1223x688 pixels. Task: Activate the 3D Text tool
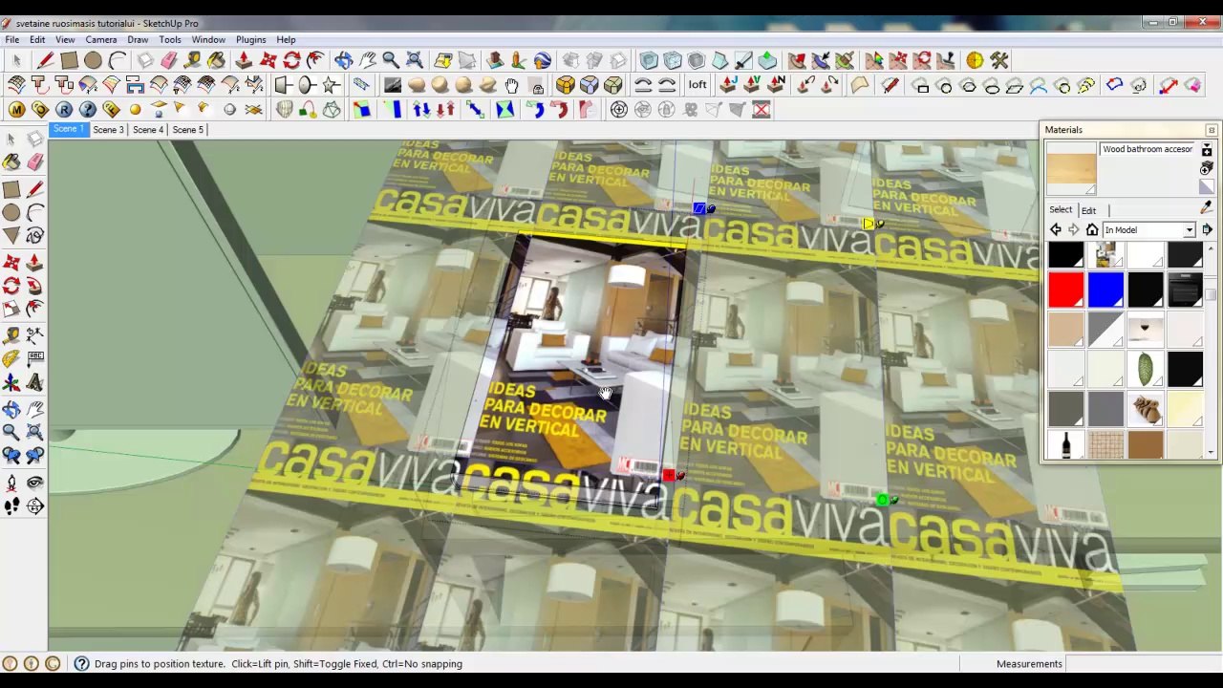(x=34, y=382)
